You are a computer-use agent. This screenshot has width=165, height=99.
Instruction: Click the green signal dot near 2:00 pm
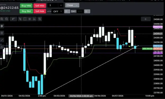45,74
